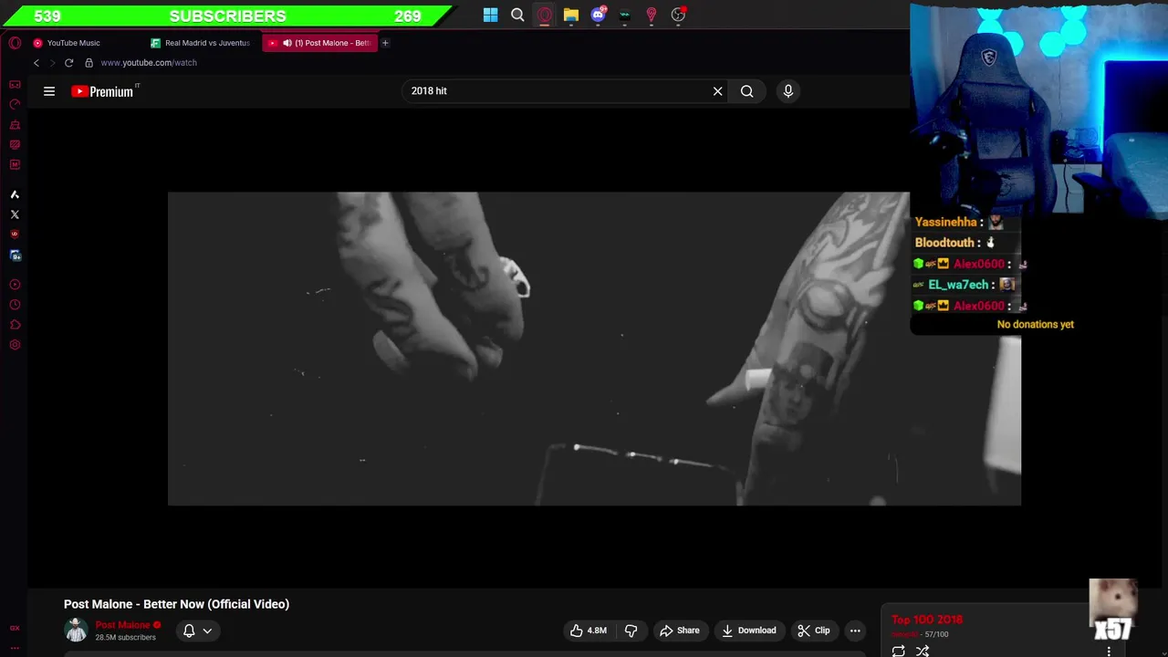The height and width of the screenshot is (657, 1168).
Task: Open the Top 100 2018 playlist title
Action: point(927,620)
